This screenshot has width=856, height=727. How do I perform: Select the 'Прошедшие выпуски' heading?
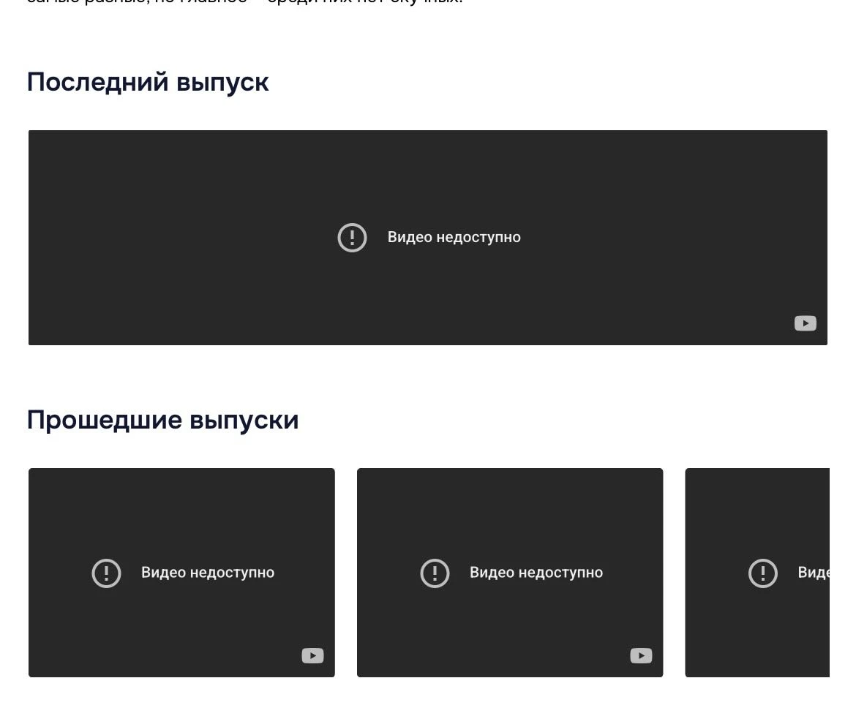tap(162, 420)
